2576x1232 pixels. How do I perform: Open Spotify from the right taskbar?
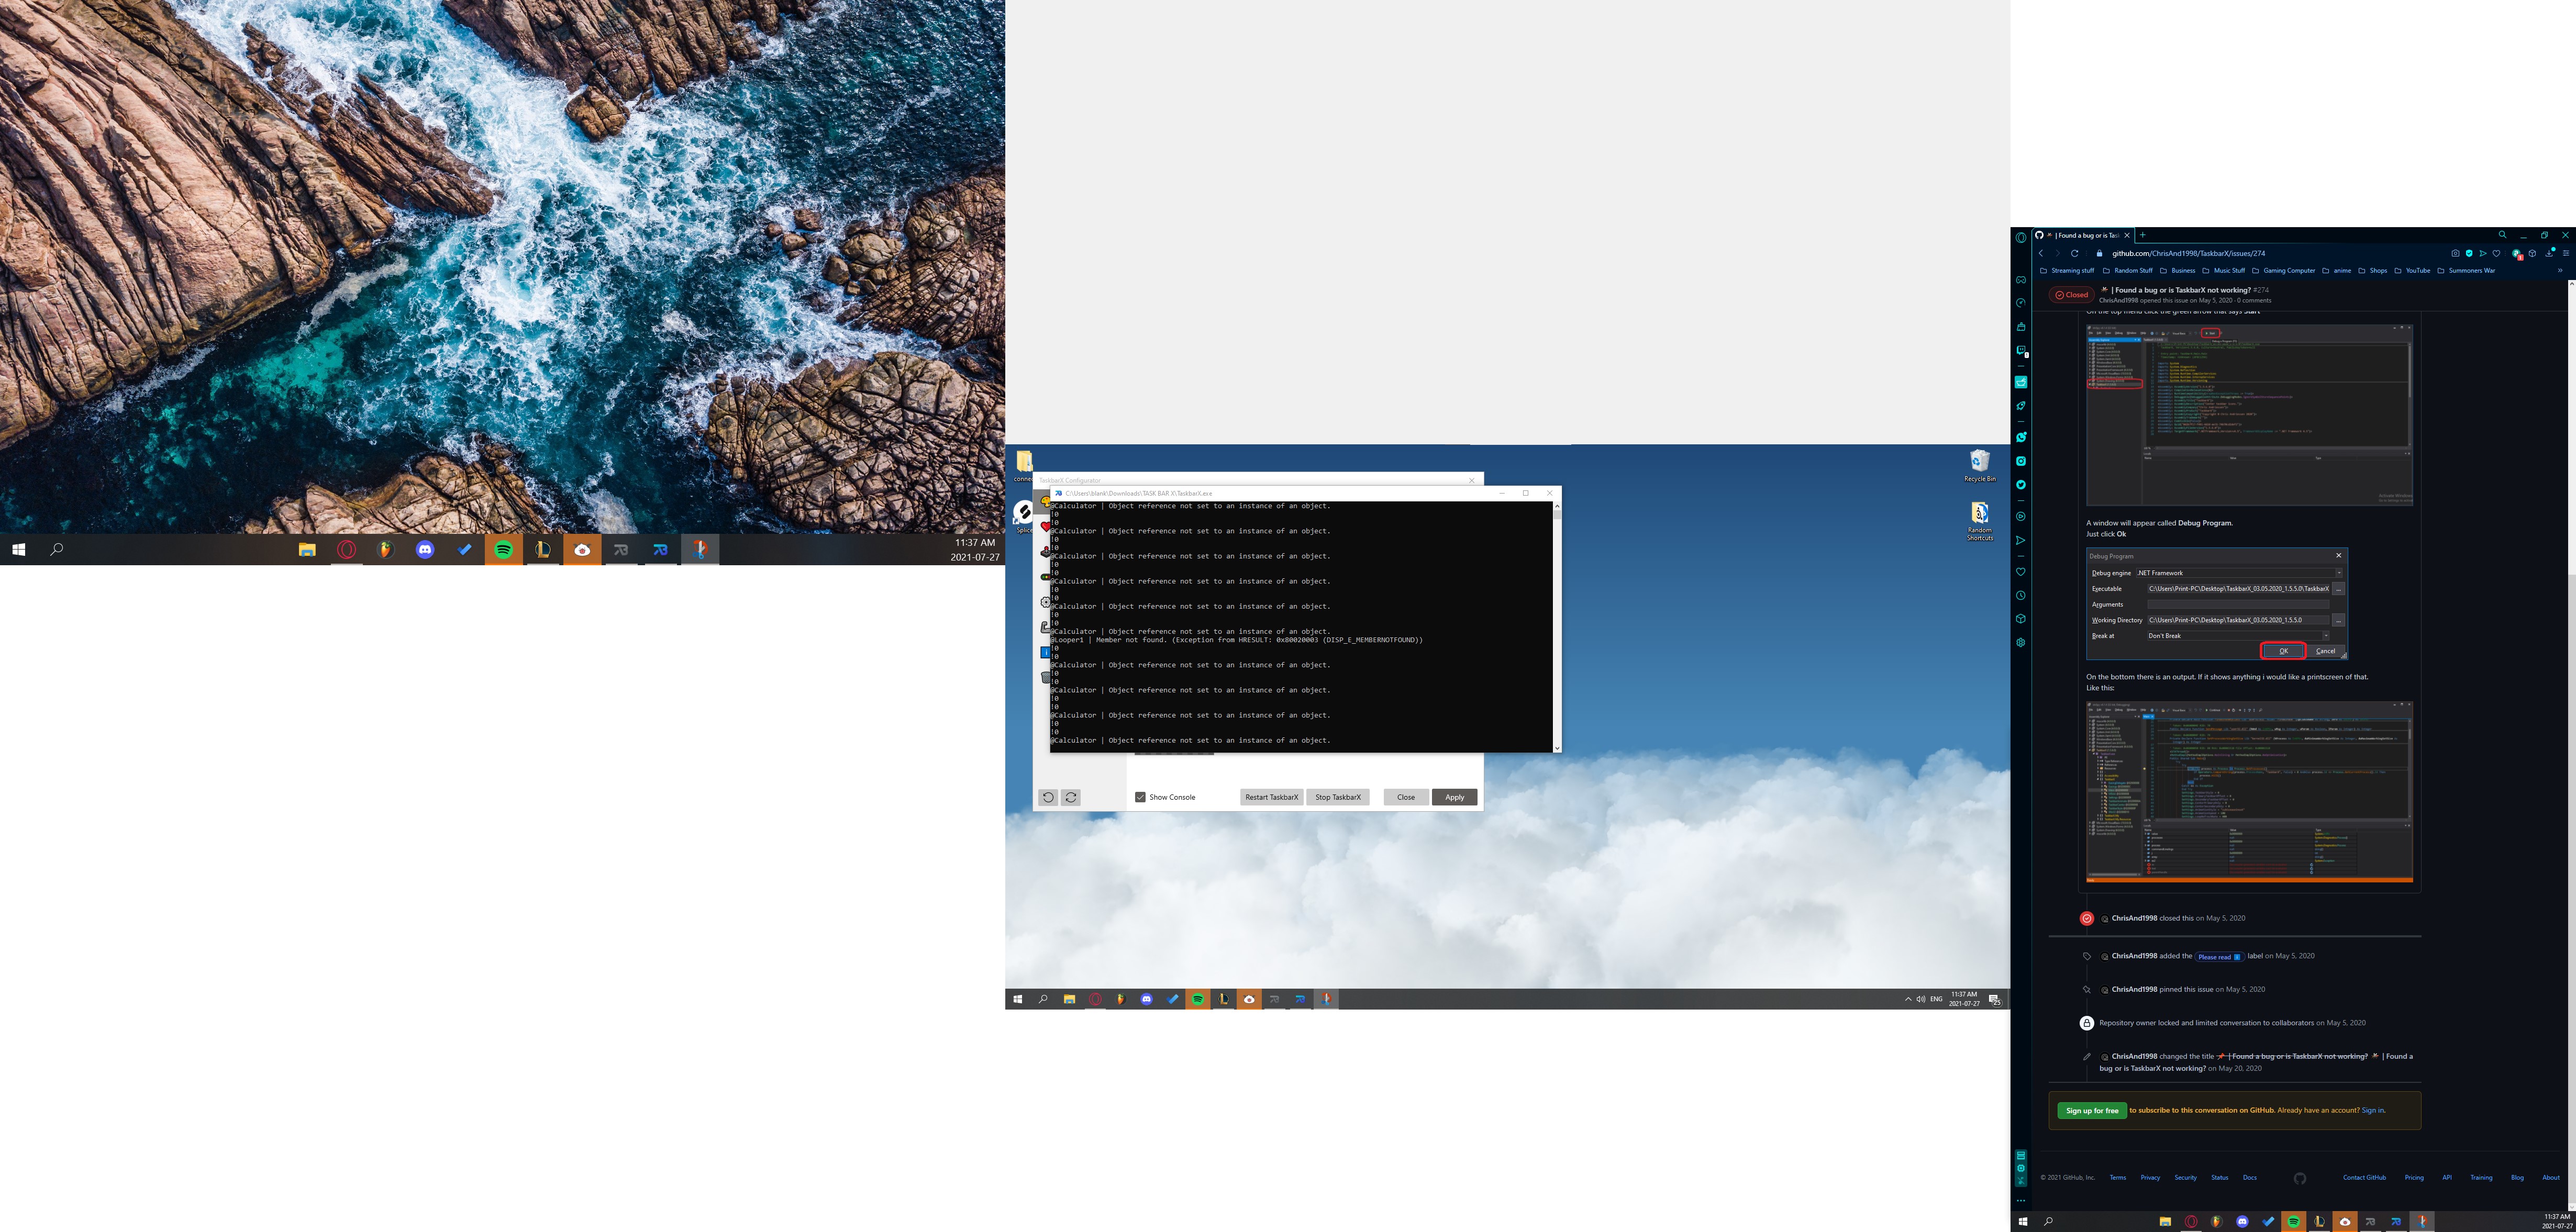[2293, 1221]
